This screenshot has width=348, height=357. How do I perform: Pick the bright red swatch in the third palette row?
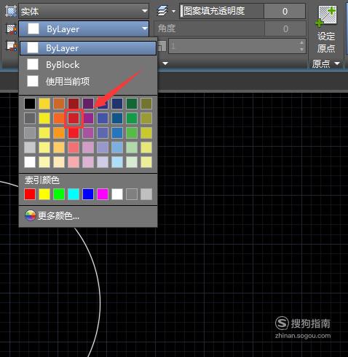tap(74, 133)
